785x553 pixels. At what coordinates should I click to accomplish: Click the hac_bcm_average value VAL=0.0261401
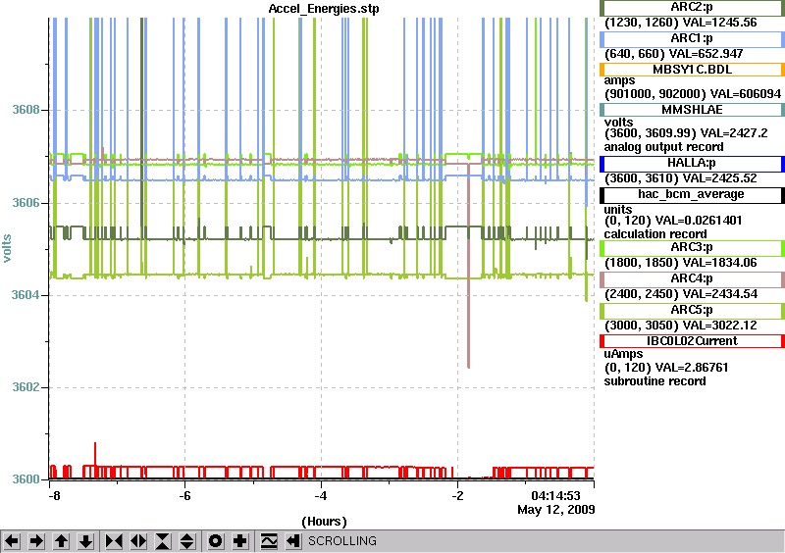[x=699, y=221]
